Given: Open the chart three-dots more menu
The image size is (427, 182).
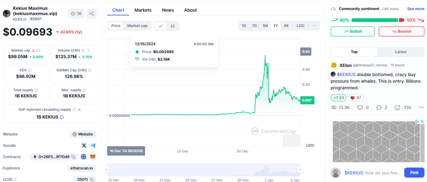Looking at the screenshot, I should [315, 26].
